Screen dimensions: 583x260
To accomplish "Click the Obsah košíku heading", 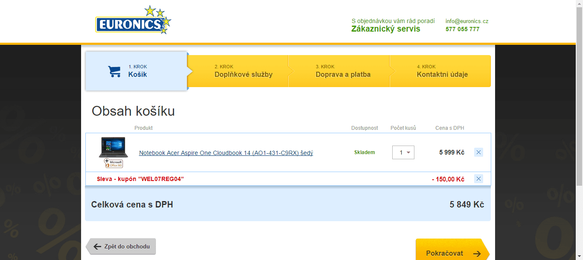I will tap(133, 111).
